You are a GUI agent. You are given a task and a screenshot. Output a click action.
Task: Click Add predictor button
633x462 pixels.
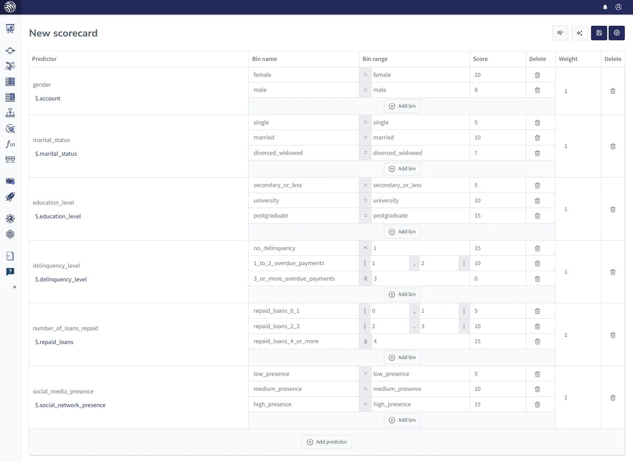pos(327,442)
